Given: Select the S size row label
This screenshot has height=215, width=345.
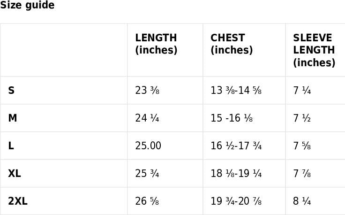Looking at the screenshot, I should point(11,91).
